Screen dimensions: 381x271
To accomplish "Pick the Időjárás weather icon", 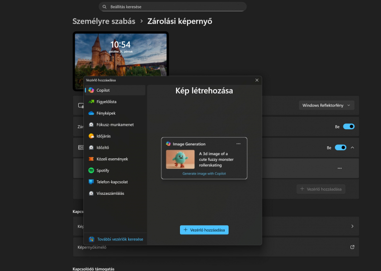I will (91, 136).
